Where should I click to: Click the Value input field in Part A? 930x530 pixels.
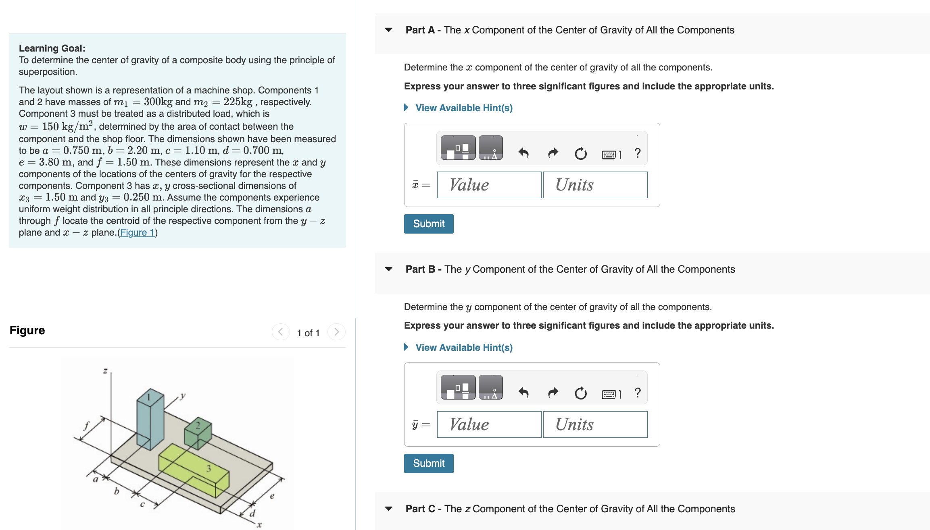click(x=489, y=185)
